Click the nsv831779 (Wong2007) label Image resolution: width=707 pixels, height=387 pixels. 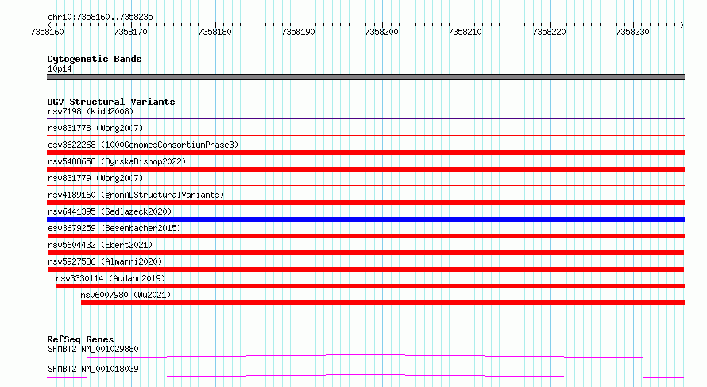pos(95,178)
